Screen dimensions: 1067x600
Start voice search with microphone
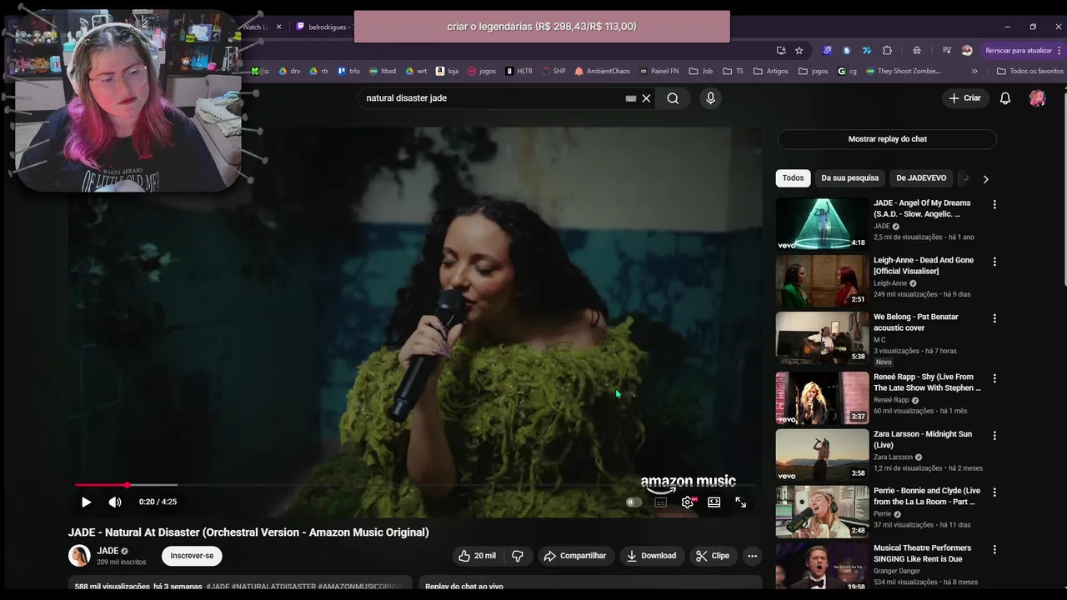coord(710,98)
